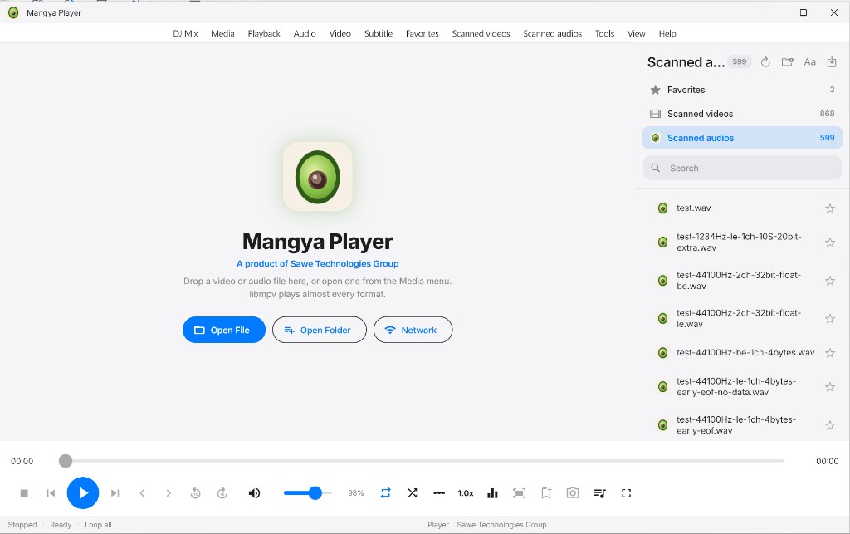850x534 pixels.
Task: Click the Aa text size icon
Action: 810,61
